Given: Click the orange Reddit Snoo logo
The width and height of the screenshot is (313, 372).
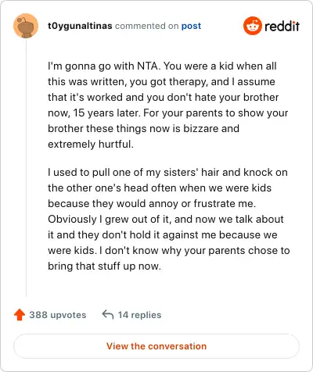Looking at the screenshot, I should click(252, 26).
